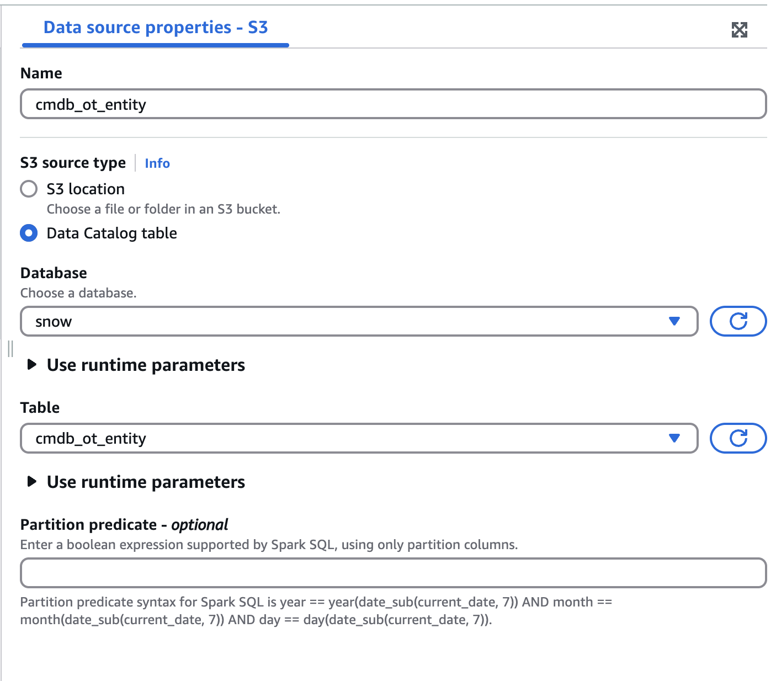Open the Table dropdown arrow
Screen dimensions: 776x681
coord(674,438)
